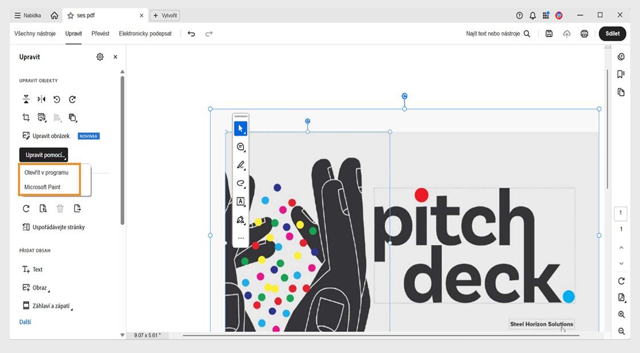Open the print dialog icon
The height and width of the screenshot is (353, 640).
[584, 33]
